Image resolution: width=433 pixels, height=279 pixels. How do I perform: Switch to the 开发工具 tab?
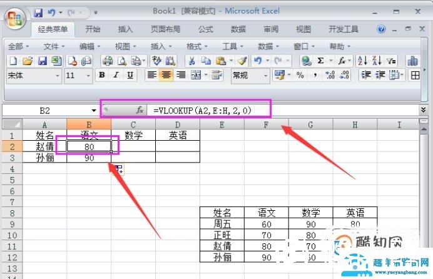[344, 29]
